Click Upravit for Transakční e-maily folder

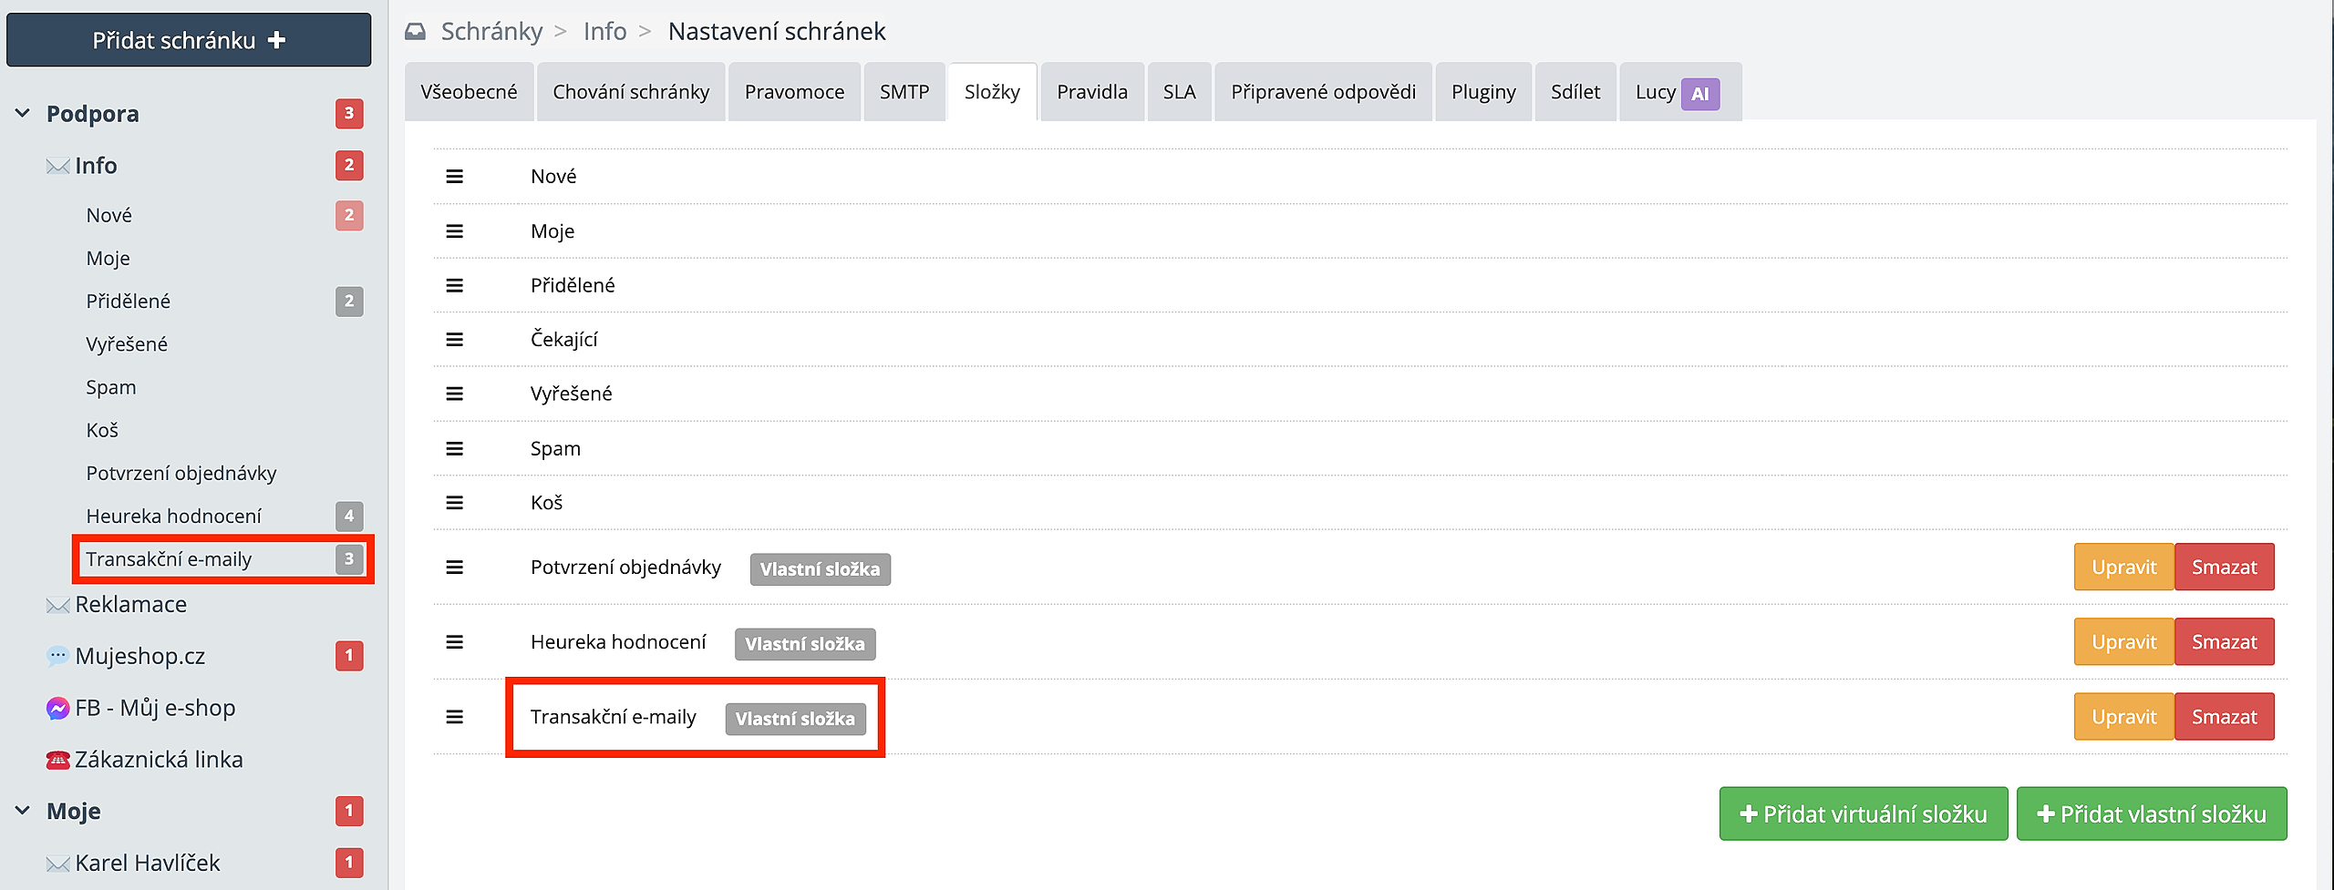coord(2124,717)
